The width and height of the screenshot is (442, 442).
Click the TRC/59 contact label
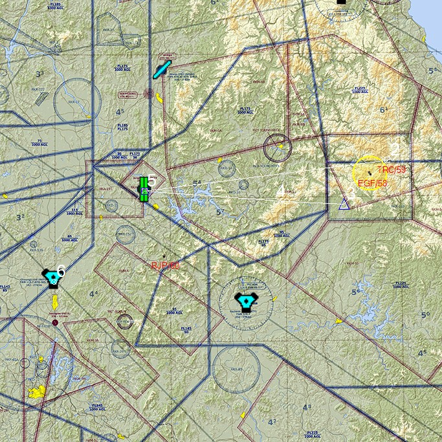(x=392, y=170)
